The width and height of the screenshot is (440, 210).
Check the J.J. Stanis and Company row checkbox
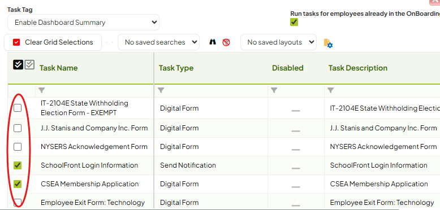(x=18, y=128)
